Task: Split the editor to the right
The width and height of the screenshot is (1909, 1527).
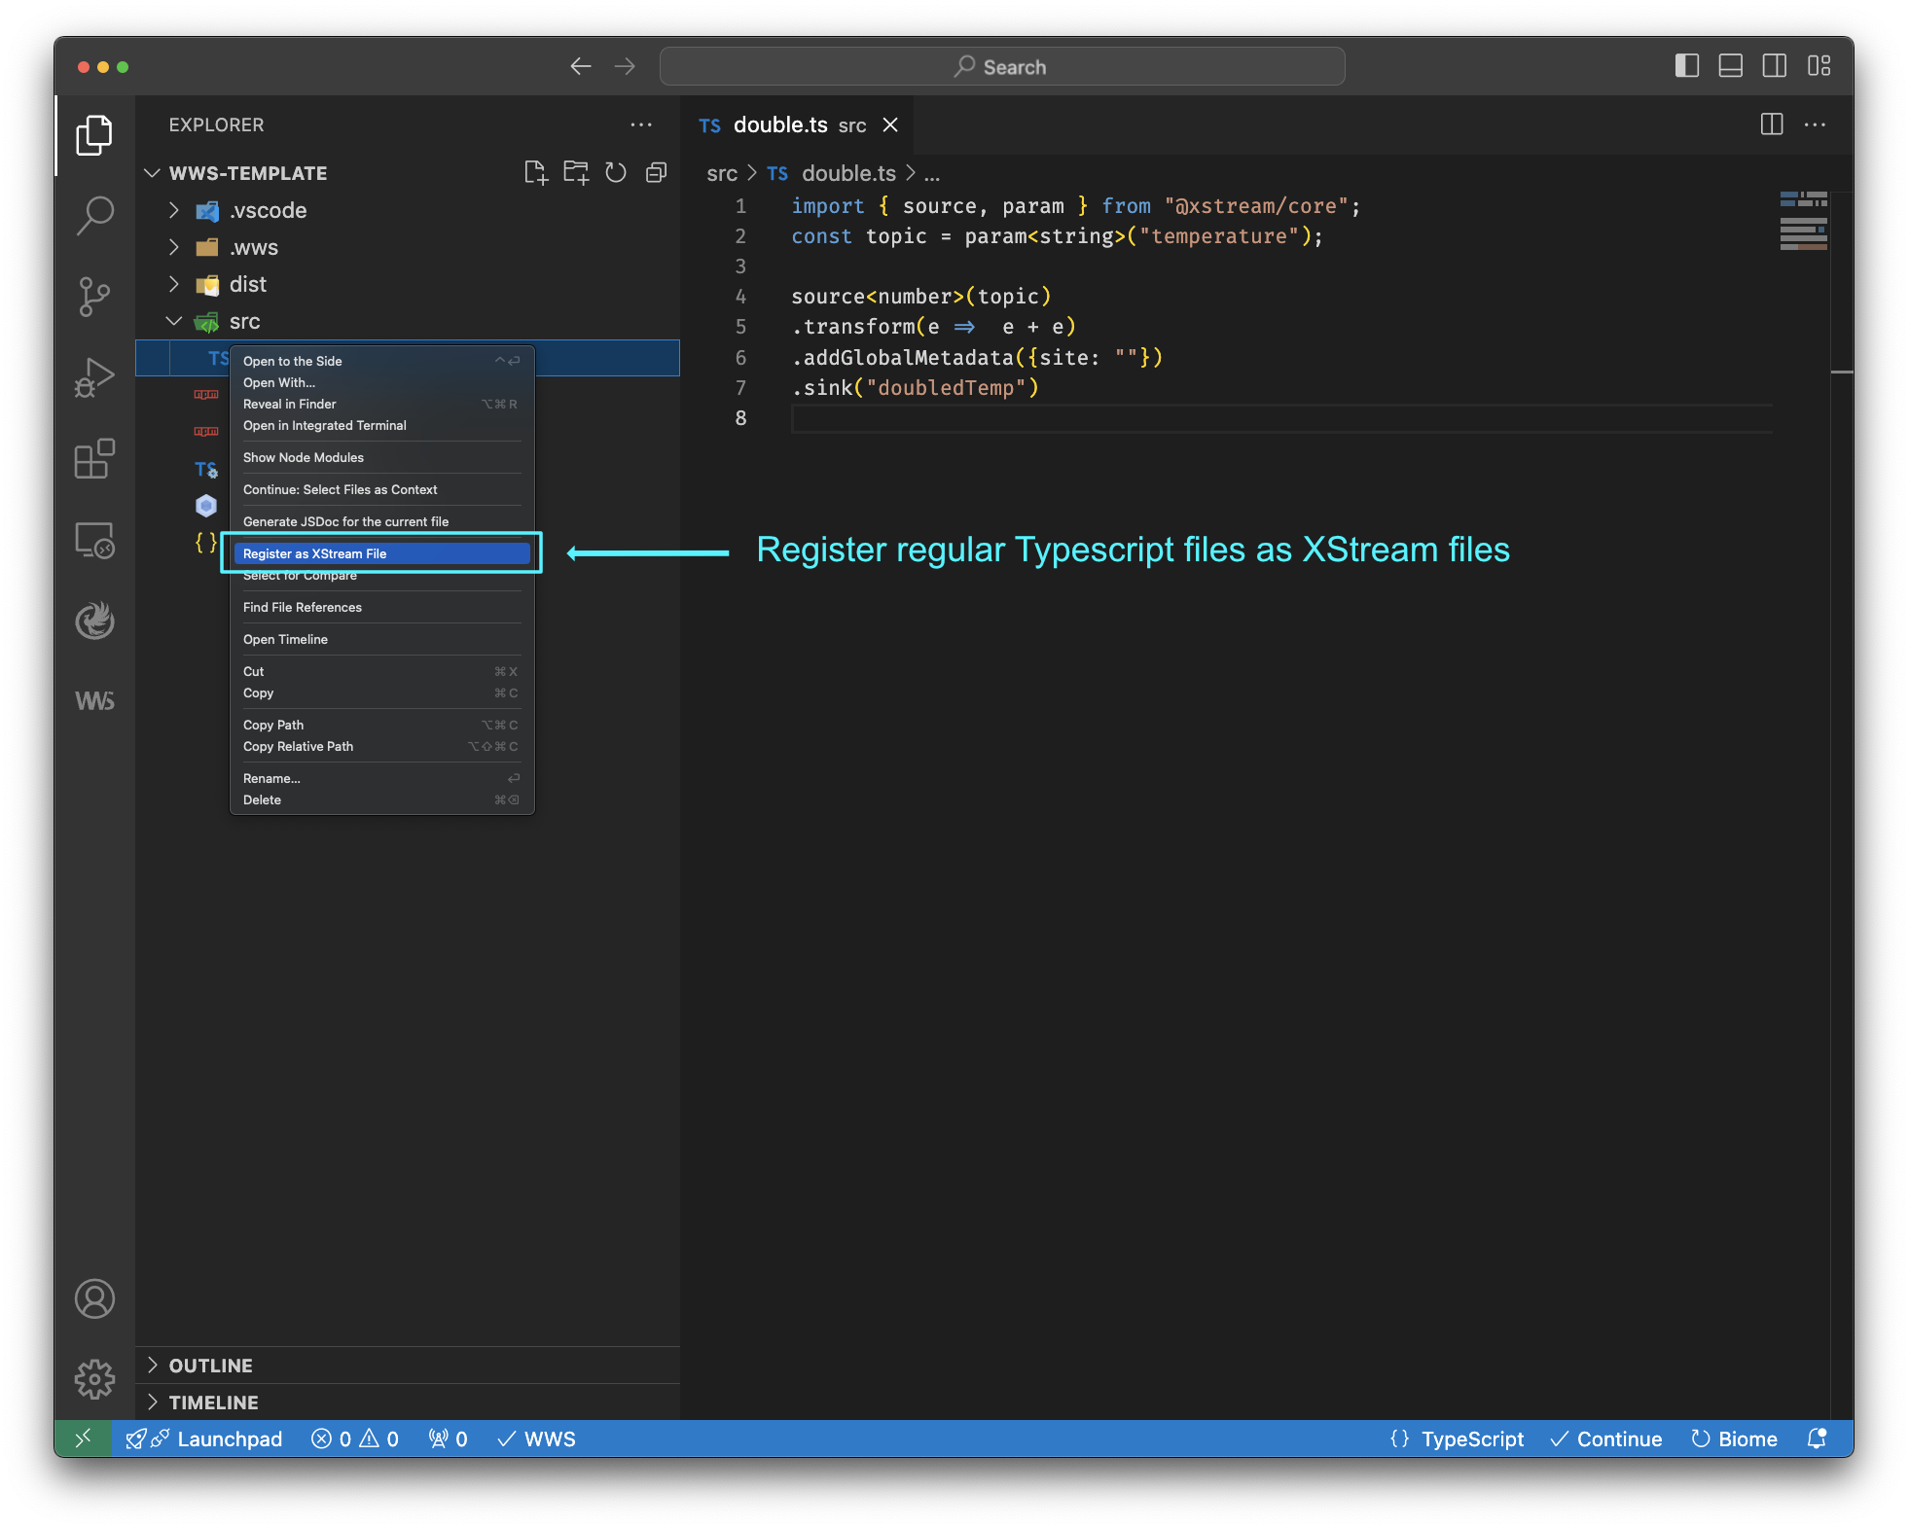Action: [1772, 124]
